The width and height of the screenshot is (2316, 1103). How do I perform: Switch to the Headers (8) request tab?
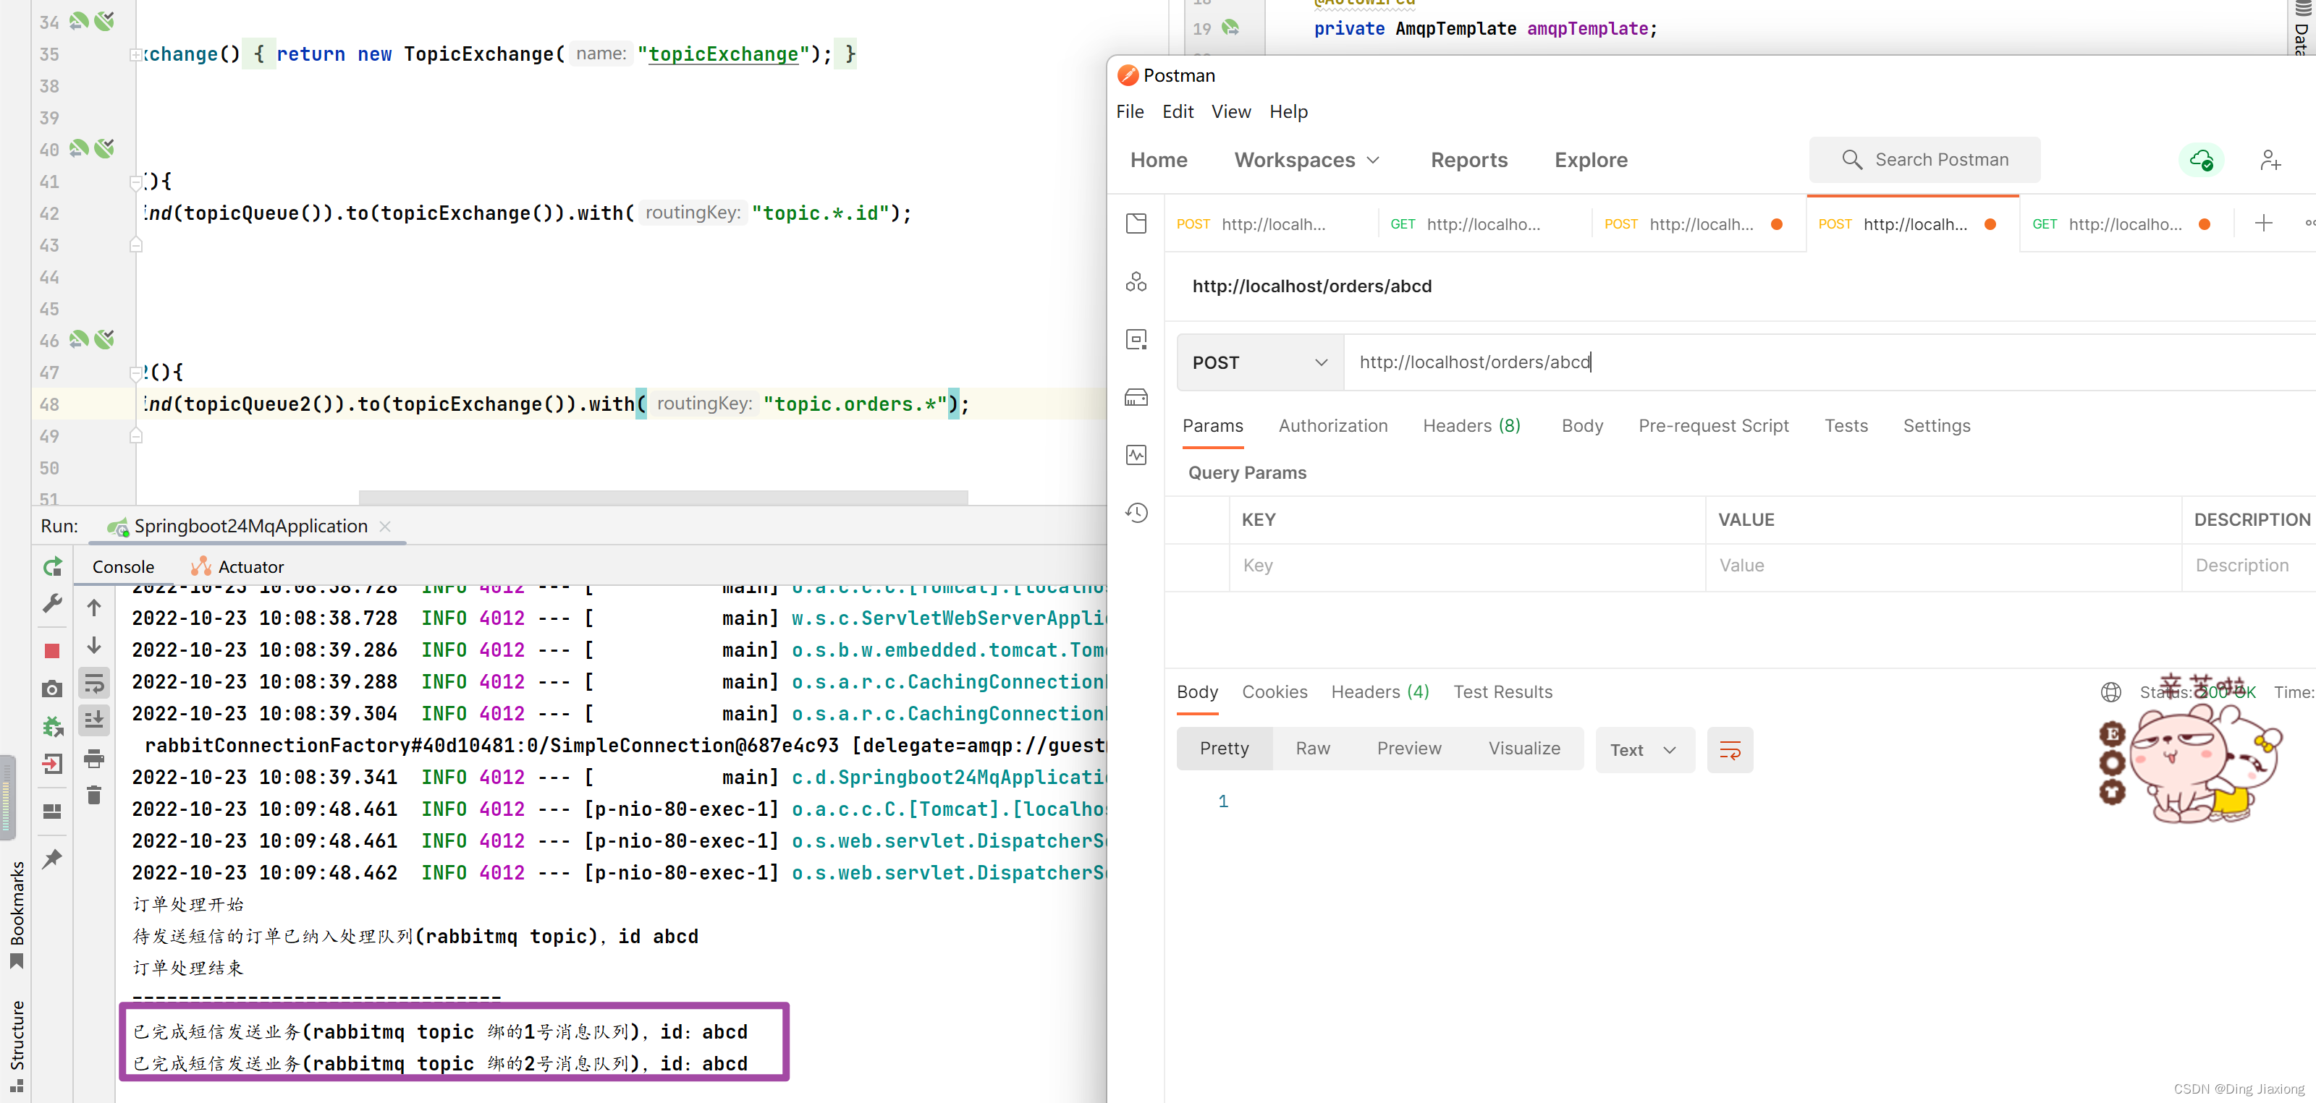1472,426
